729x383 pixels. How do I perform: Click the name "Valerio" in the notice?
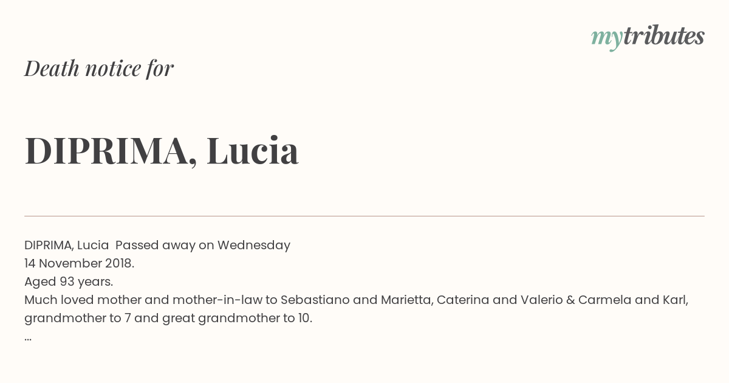542,300
